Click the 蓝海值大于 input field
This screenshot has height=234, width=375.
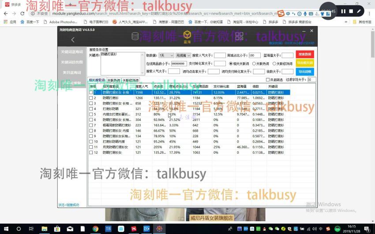(x=288, y=56)
